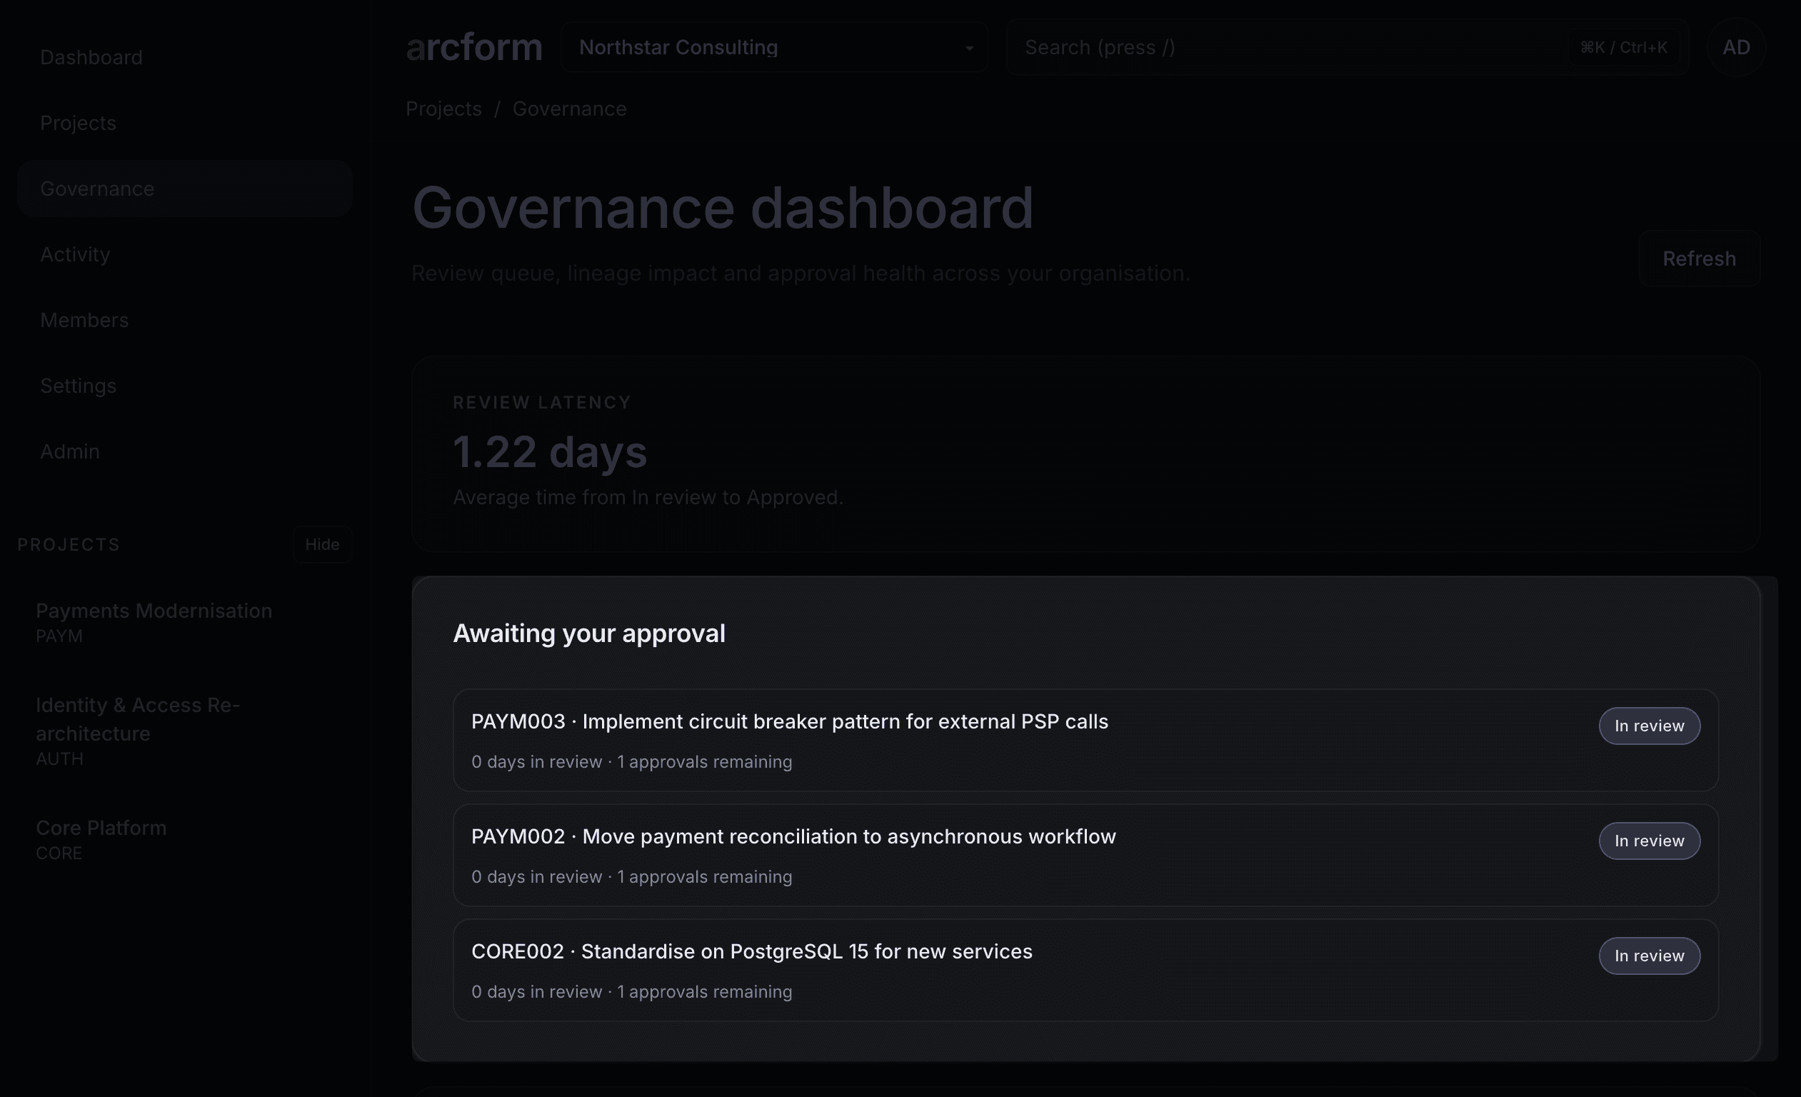Image resolution: width=1801 pixels, height=1097 pixels.
Task: Open the AD avatar menu
Action: coord(1736,46)
